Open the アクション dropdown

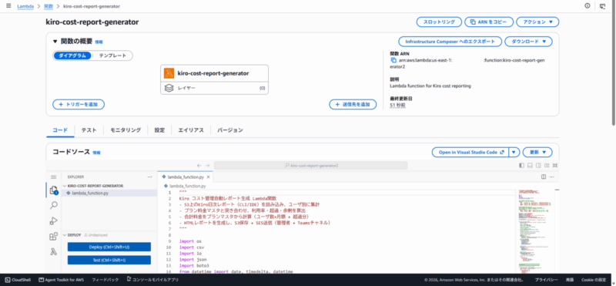point(537,22)
